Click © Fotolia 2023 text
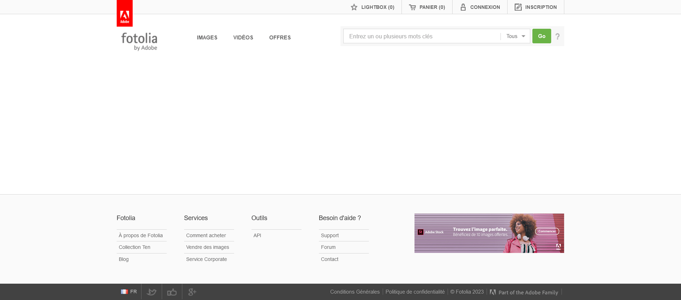 pos(467,292)
